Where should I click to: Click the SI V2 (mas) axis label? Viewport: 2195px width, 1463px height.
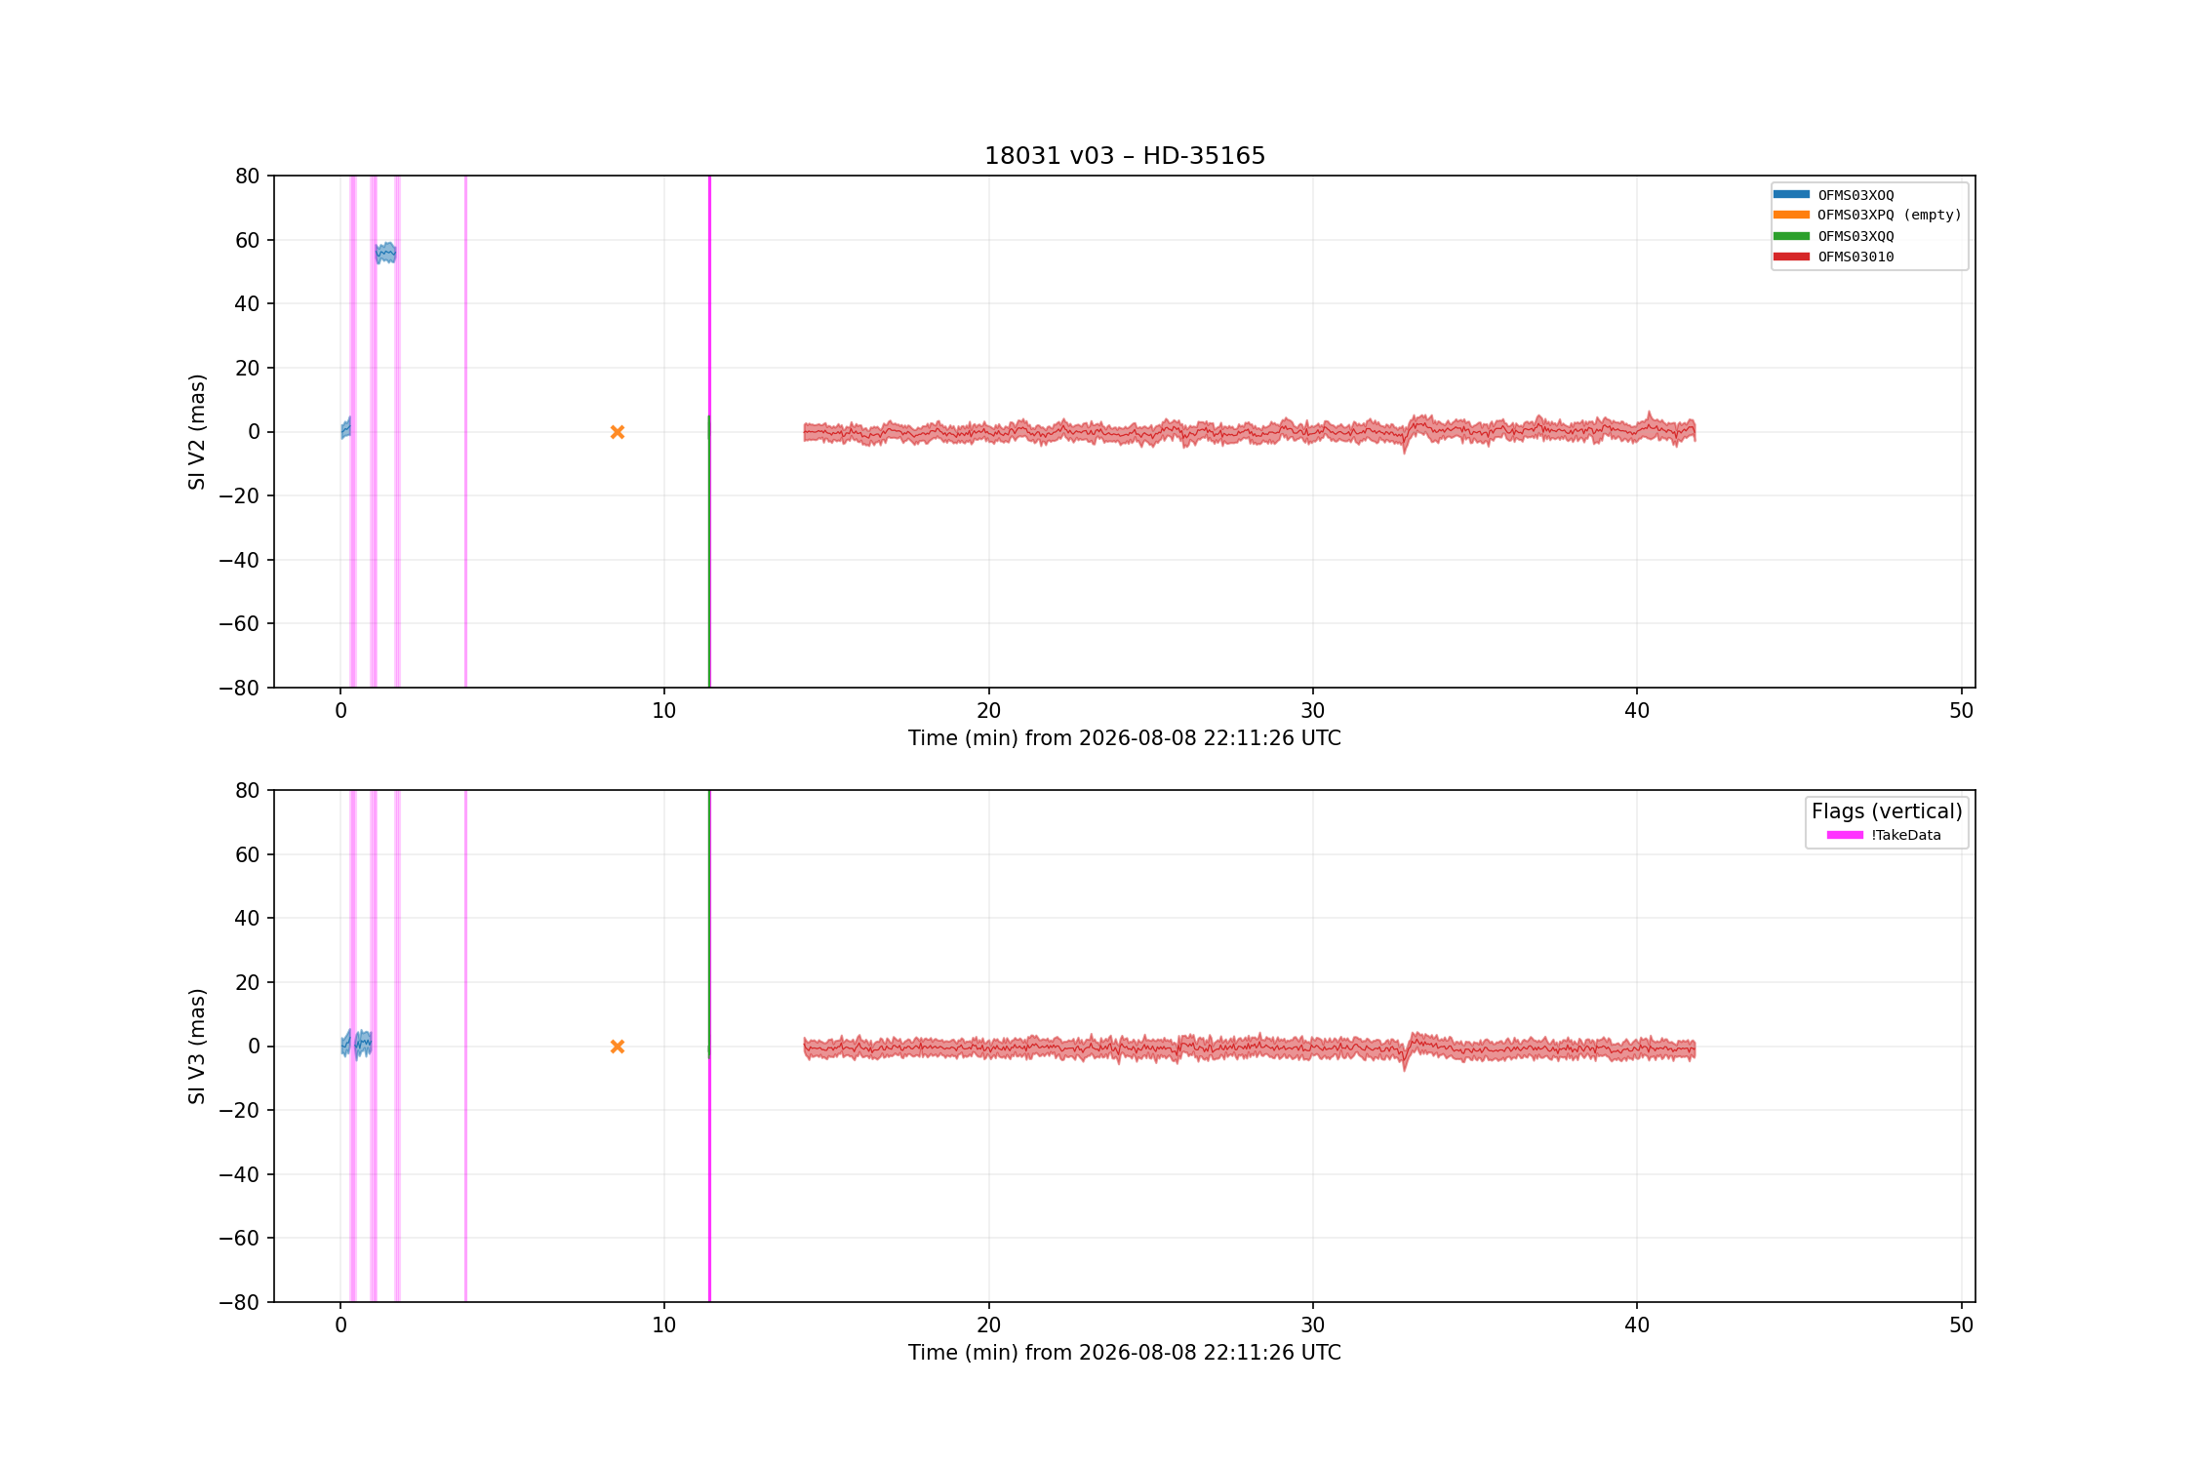pyautogui.click(x=197, y=431)
